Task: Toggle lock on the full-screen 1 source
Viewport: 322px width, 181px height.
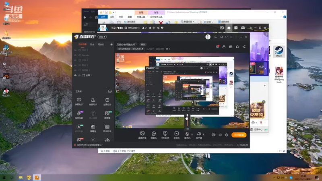Action: [x=79, y=75]
